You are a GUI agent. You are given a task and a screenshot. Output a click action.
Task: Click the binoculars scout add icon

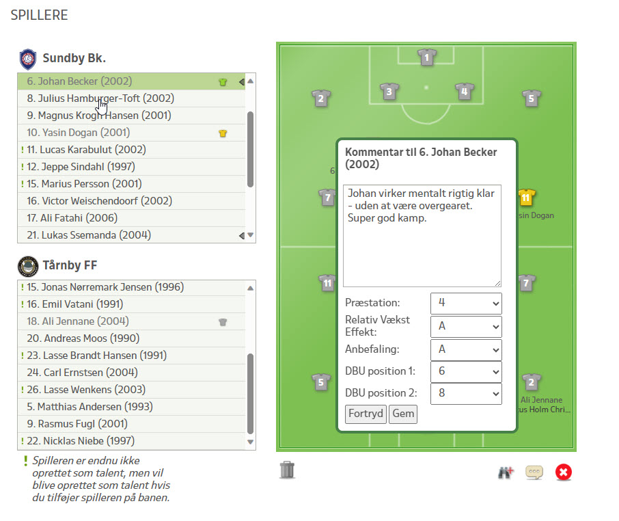click(505, 472)
